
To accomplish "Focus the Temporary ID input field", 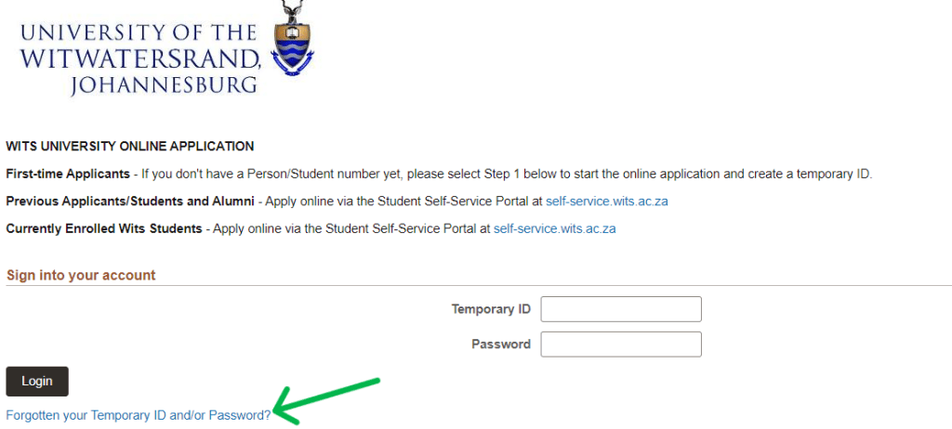I will click(x=621, y=309).
